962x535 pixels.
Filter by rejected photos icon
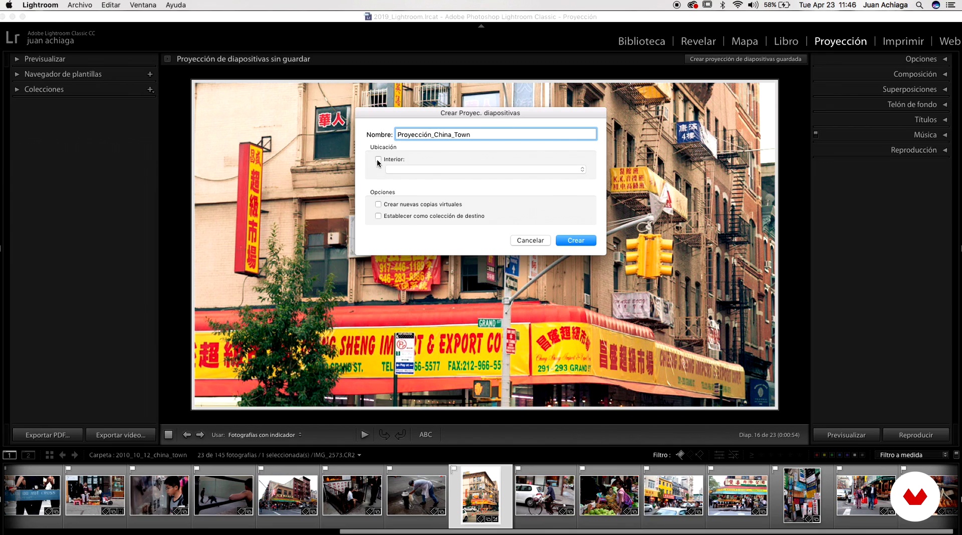click(x=699, y=455)
